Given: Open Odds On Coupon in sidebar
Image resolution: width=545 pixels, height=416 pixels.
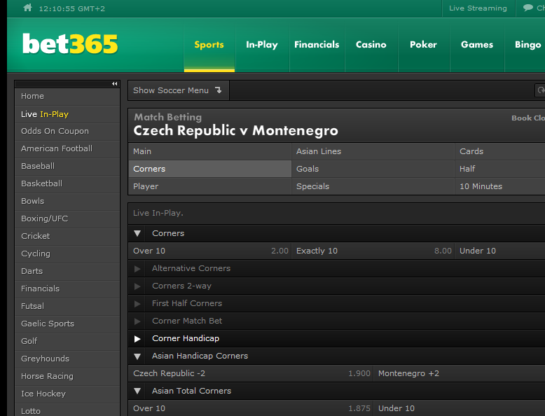Looking at the screenshot, I should (67, 132).
